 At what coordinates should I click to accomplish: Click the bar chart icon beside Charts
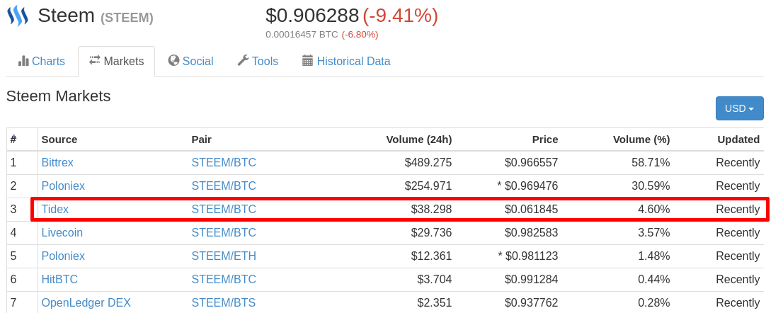(23, 61)
